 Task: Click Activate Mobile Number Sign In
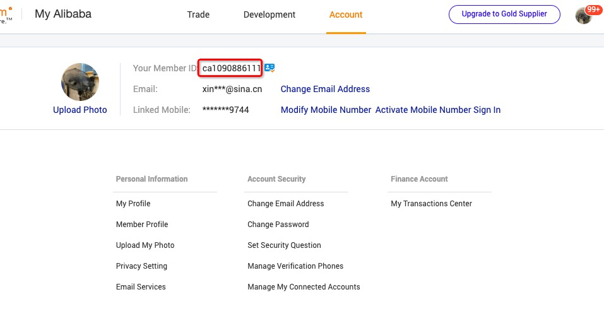click(x=438, y=110)
